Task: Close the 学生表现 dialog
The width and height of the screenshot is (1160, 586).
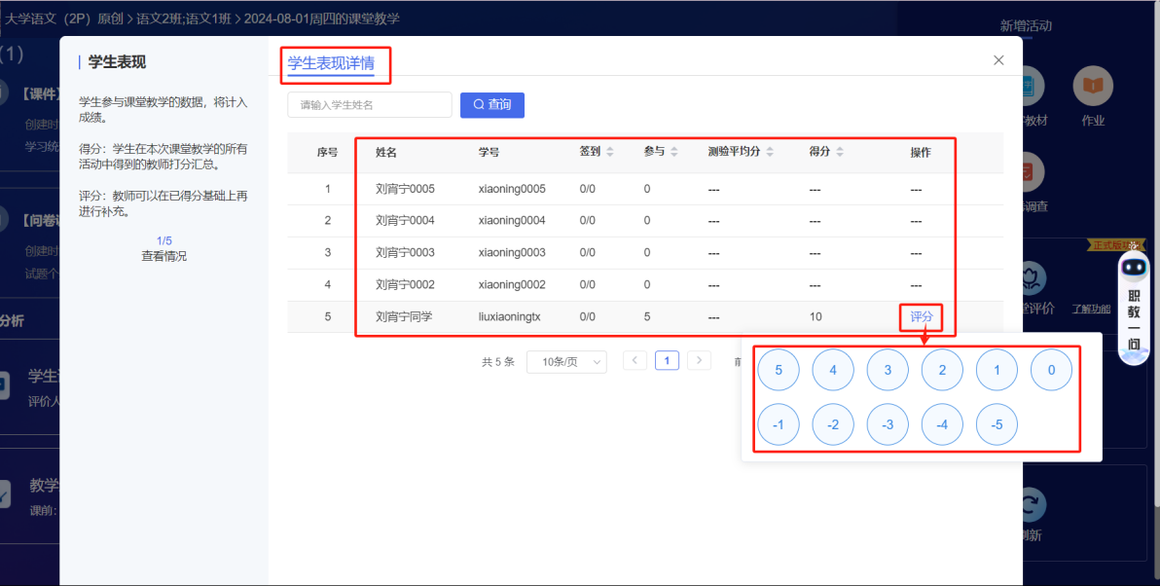Action: [x=998, y=60]
